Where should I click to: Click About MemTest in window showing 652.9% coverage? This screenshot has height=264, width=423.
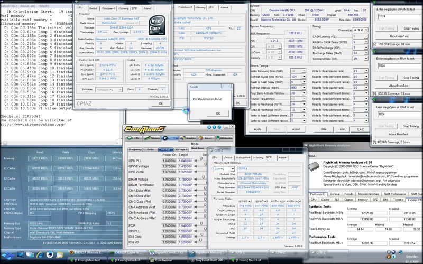point(399,86)
